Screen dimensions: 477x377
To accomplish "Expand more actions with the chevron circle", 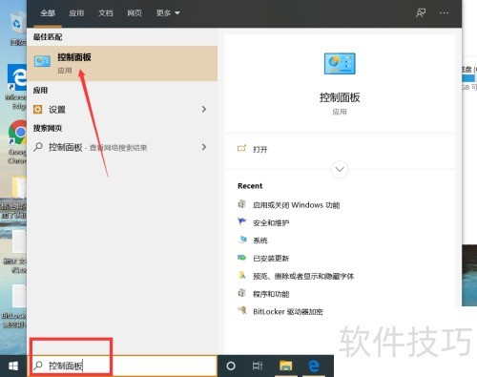I will point(340,169).
